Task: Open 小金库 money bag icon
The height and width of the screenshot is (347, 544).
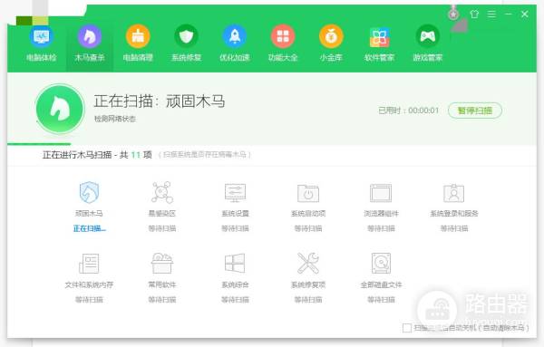Action: [331, 36]
